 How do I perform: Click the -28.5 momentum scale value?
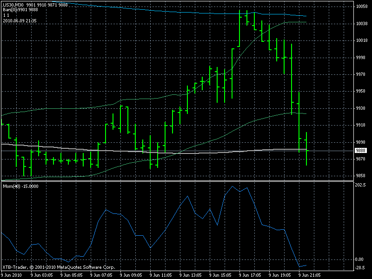tap(360, 268)
